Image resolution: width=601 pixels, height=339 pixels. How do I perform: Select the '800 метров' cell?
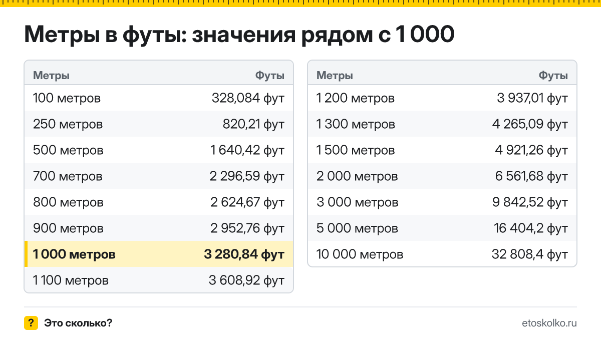click(x=68, y=202)
